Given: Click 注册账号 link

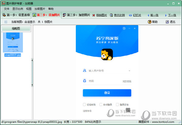Looking at the screenshot, I should tap(87, 111).
